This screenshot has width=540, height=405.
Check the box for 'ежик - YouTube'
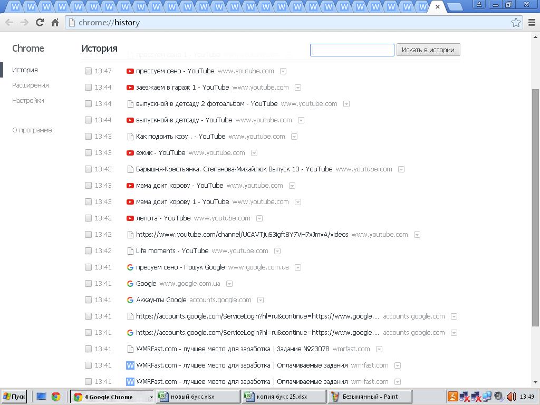click(88, 153)
